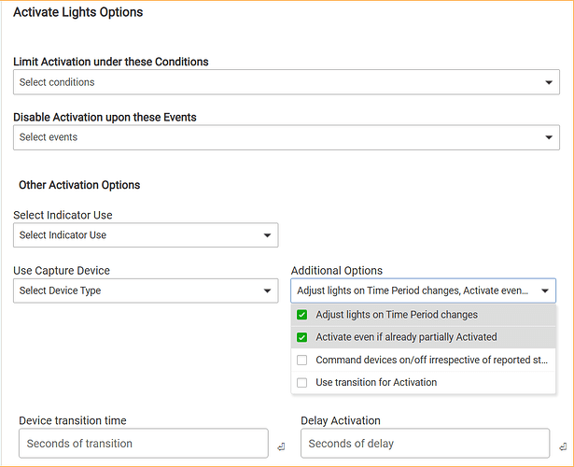Click the arrow on Limit Activation conditions dropdown

(x=549, y=83)
